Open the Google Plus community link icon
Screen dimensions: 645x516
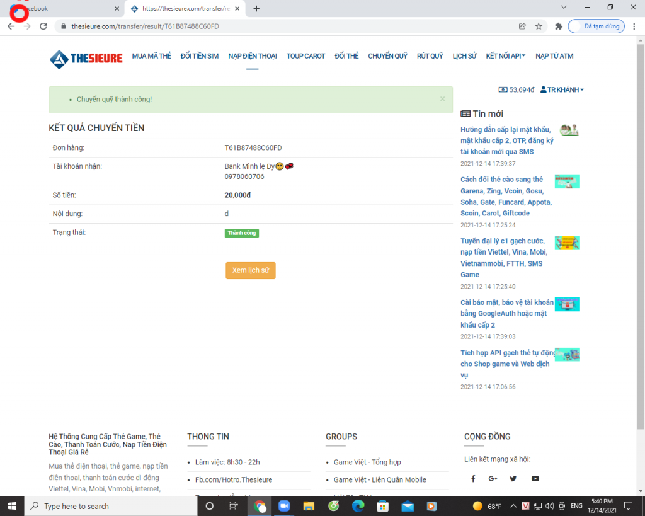493,479
